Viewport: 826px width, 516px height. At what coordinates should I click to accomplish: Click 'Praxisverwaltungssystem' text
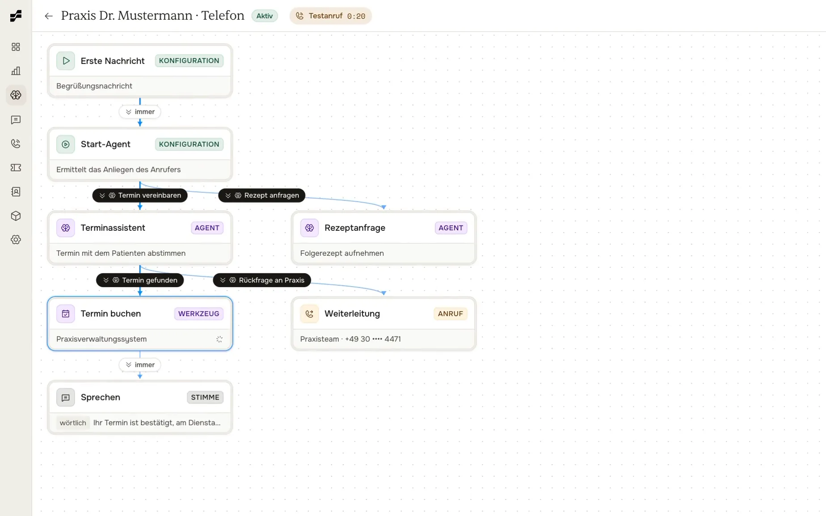tap(101, 339)
